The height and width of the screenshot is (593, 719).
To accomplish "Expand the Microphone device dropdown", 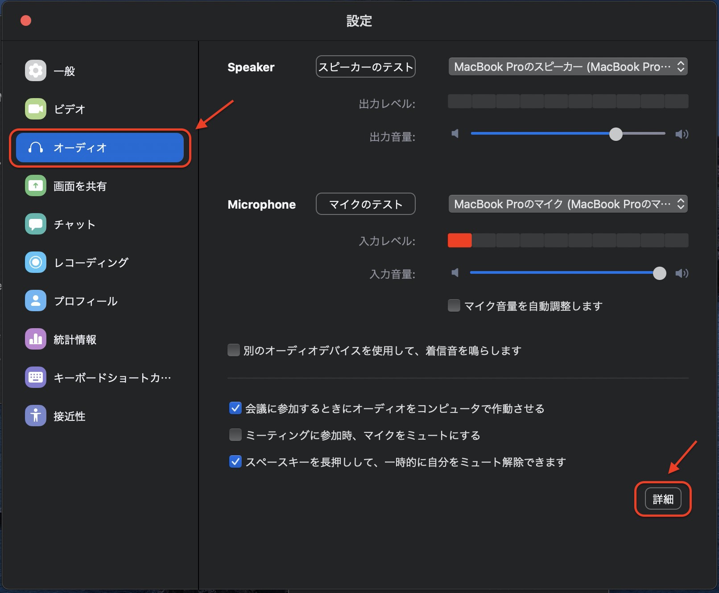I will [x=567, y=204].
